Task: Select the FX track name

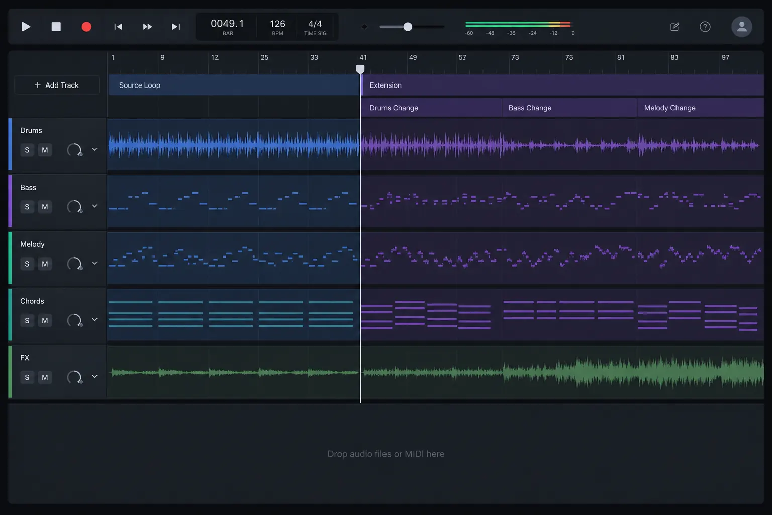Action: pos(25,358)
